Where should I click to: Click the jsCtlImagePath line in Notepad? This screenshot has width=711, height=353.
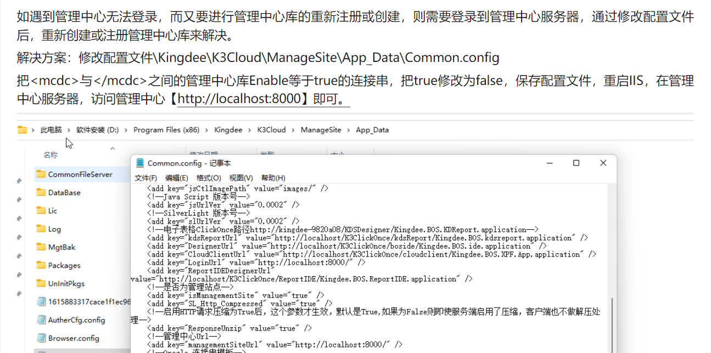(x=238, y=189)
